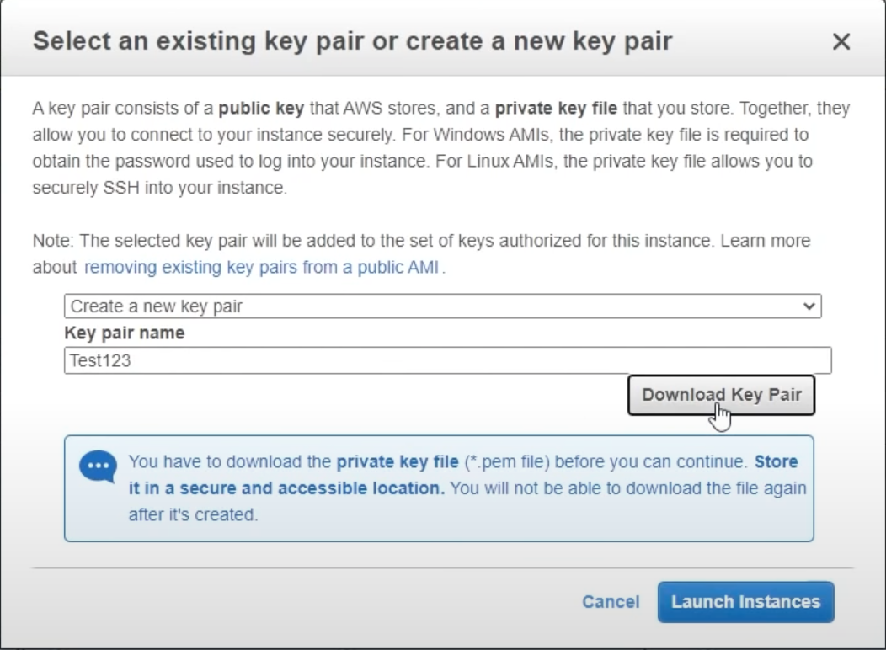This screenshot has height=650, width=886.
Task: Click the 'Note:' text starting the note paragraph
Action: pos(52,242)
